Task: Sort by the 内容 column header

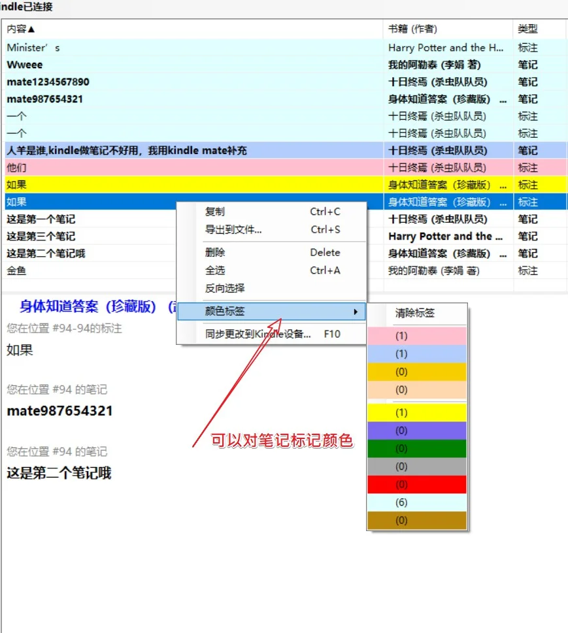Action: click(192, 29)
